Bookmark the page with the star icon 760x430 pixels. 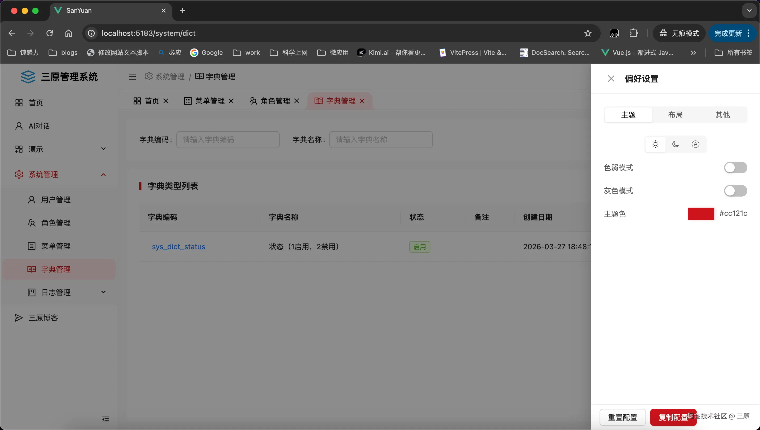click(588, 33)
